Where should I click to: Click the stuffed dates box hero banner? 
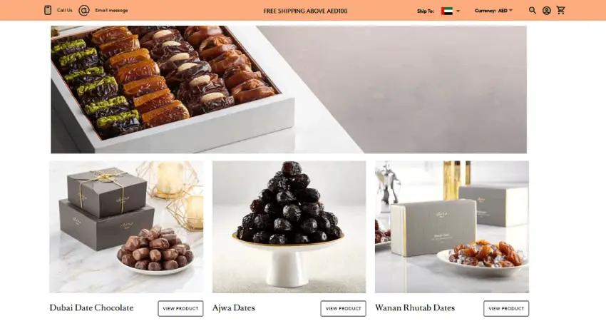pos(289,89)
